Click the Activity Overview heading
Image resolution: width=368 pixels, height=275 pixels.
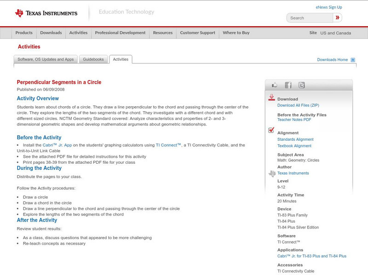click(x=38, y=98)
